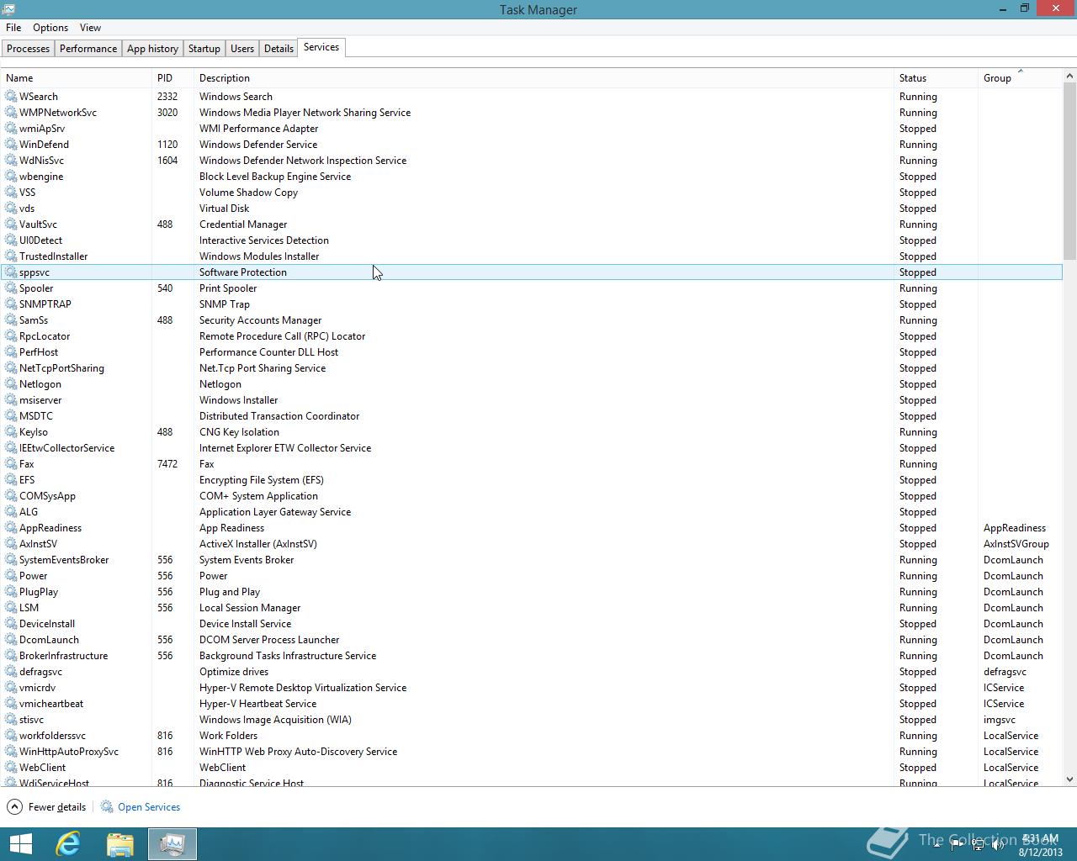Select the WinHttpAutoProxySvc service

click(69, 752)
